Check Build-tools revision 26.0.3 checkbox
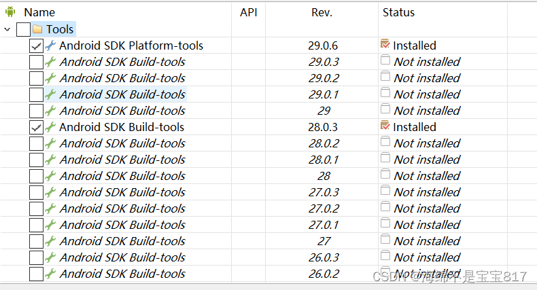The image size is (537, 290). (36, 257)
